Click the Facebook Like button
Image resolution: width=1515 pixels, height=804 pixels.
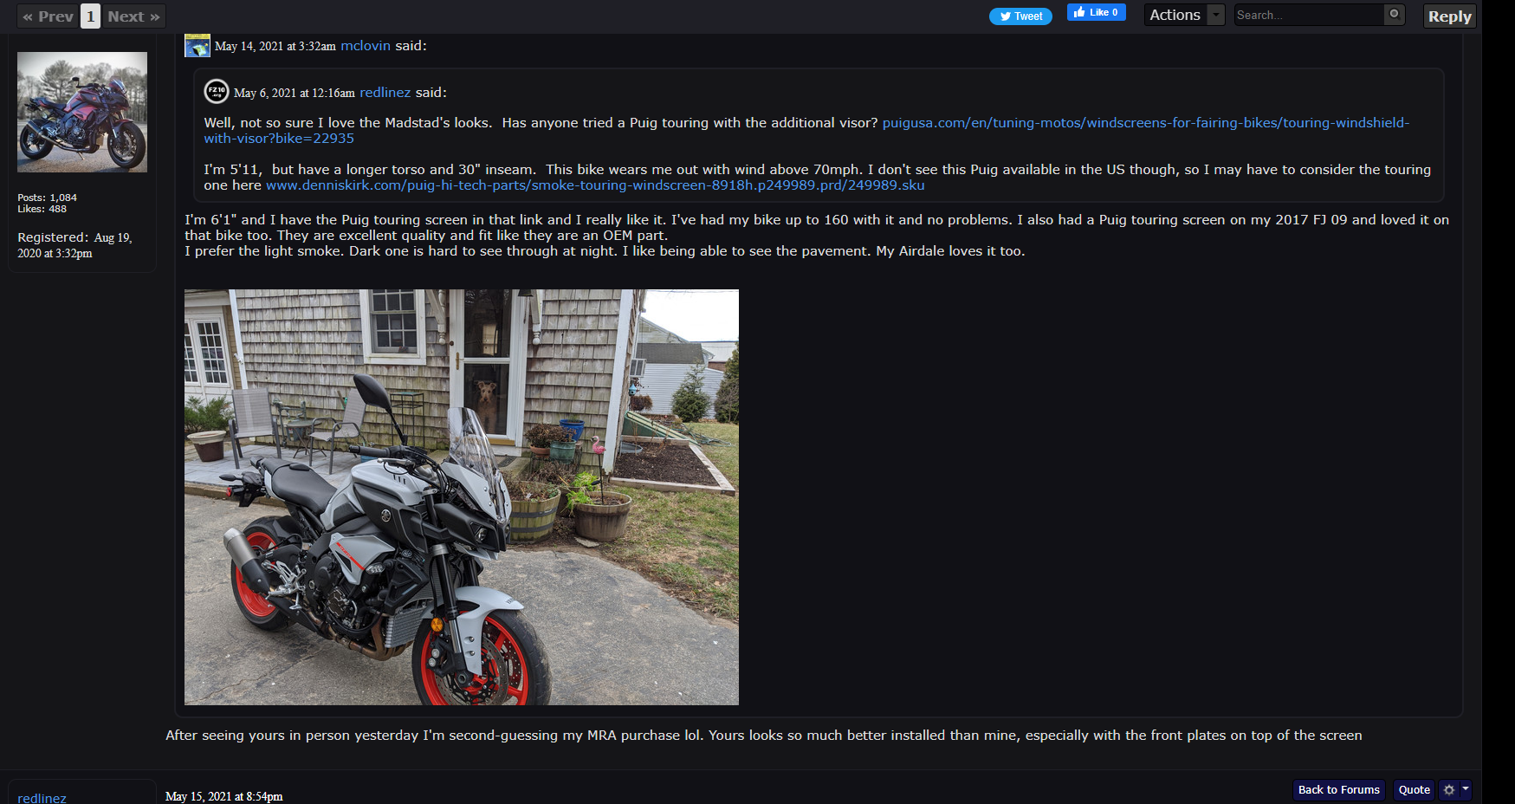(x=1096, y=12)
